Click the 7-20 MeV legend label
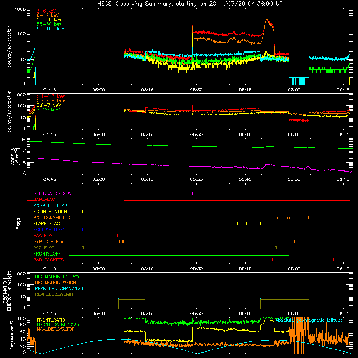 tap(48, 110)
